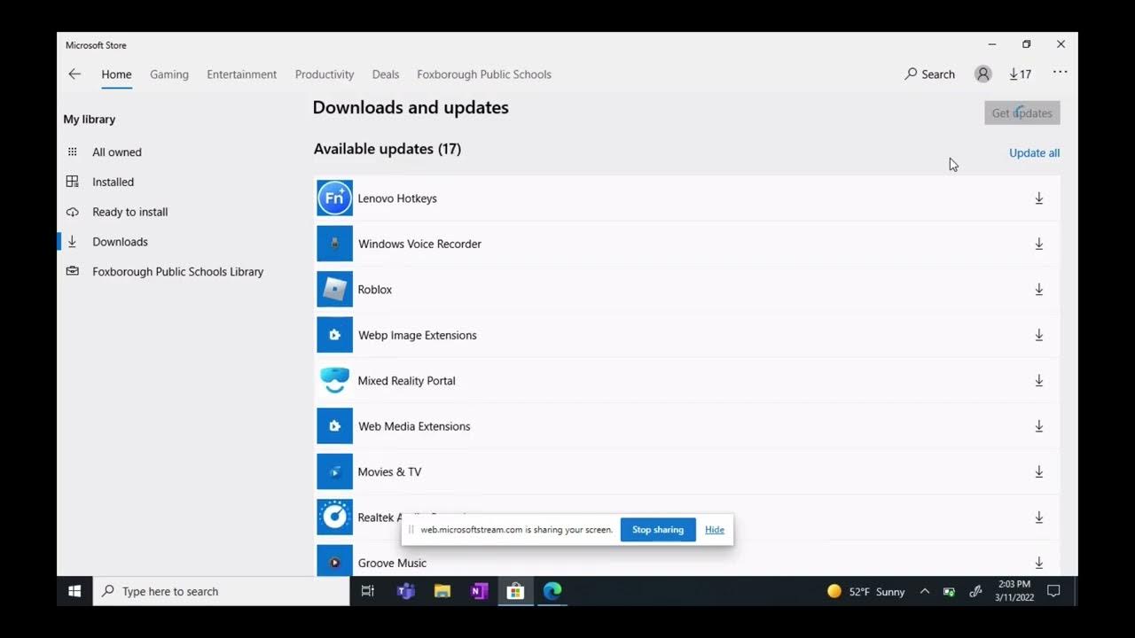The width and height of the screenshot is (1135, 638).
Task: Download the Movies & TV update
Action: [x=1039, y=471]
